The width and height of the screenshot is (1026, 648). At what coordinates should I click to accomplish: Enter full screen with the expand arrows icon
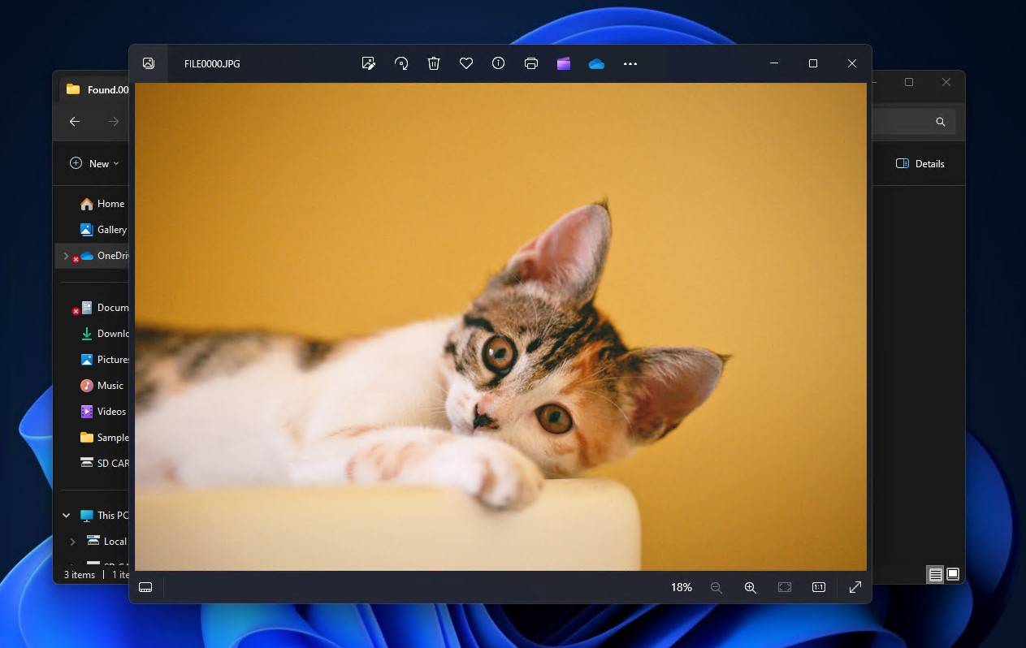(x=855, y=587)
